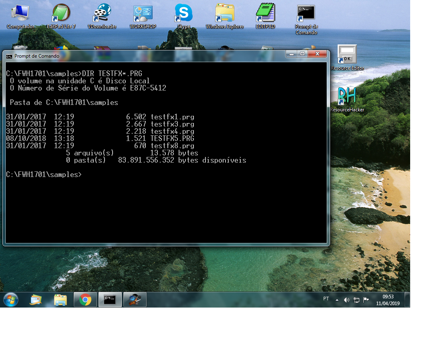Launch EditPad Lite 7 shortcut
Viewport: 439px width, 346px height.
61,14
